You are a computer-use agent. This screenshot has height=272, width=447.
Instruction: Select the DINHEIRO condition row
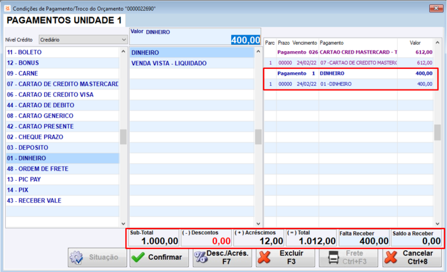click(192, 53)
